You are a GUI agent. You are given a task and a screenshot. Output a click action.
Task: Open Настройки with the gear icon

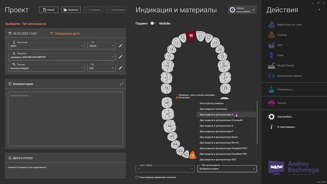281,117
